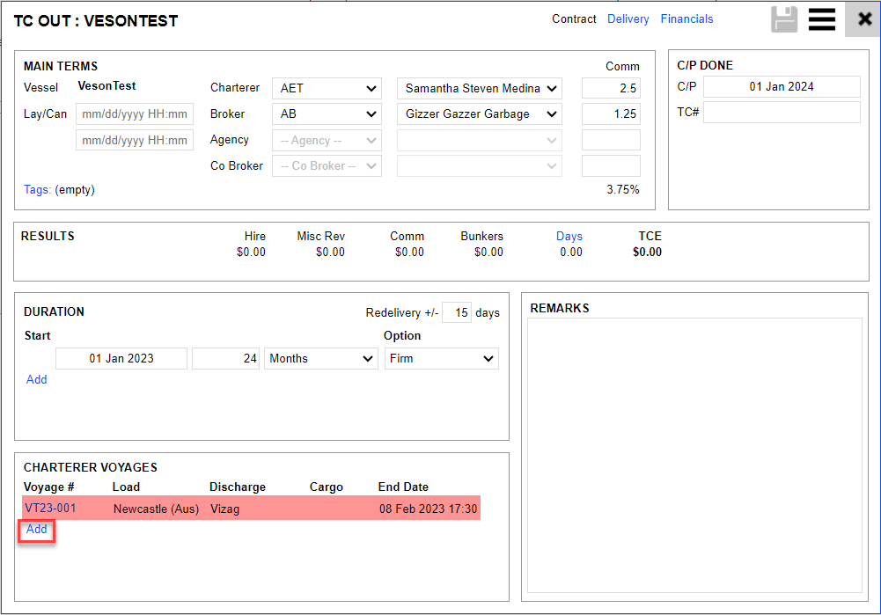
Task: Open the hamburger menu icon
Action: point(821,19)
